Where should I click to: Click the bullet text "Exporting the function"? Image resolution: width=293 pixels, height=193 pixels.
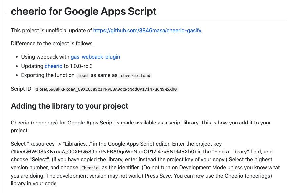tap(48, 75)
